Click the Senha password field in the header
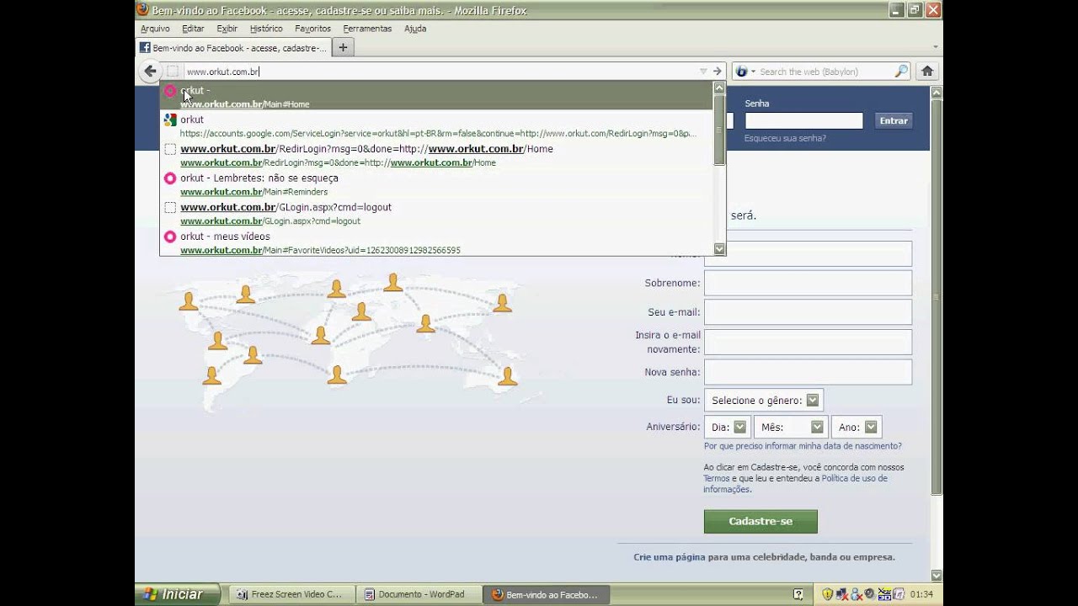 803,120
